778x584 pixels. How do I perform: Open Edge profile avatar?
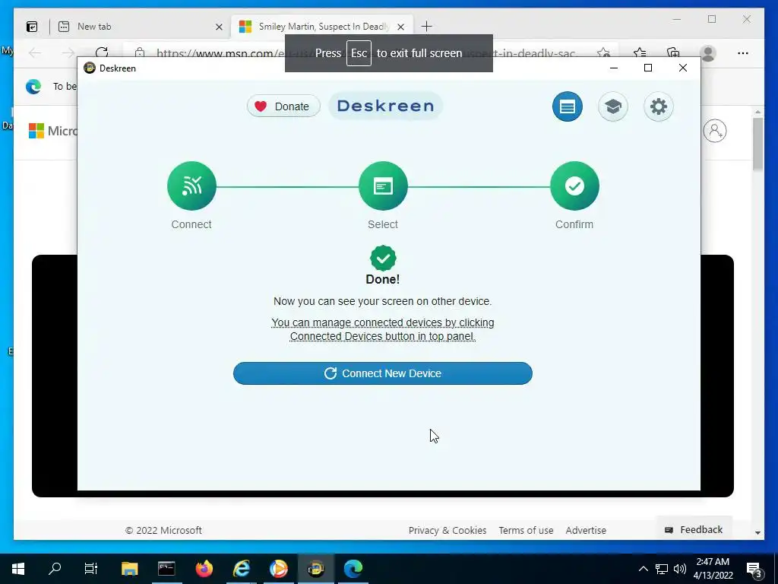pyautogui.click(x=708, y=52)
